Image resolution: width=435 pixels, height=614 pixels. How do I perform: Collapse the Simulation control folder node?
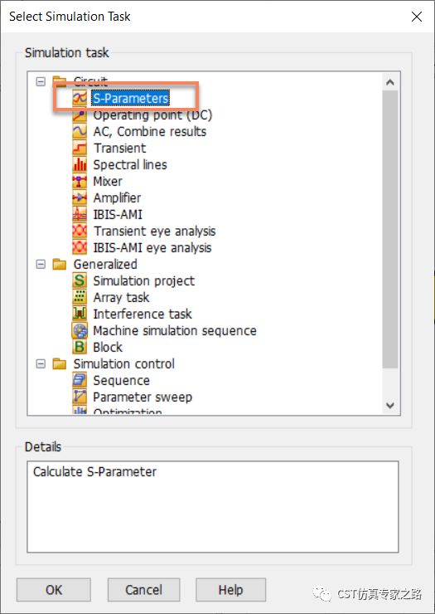click(41, 363)
